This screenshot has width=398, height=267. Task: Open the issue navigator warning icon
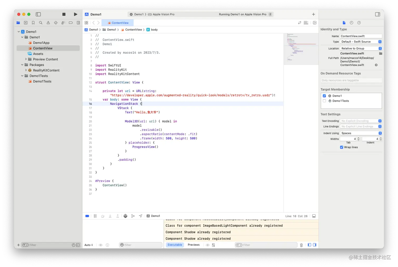click(x=48, y=23)
